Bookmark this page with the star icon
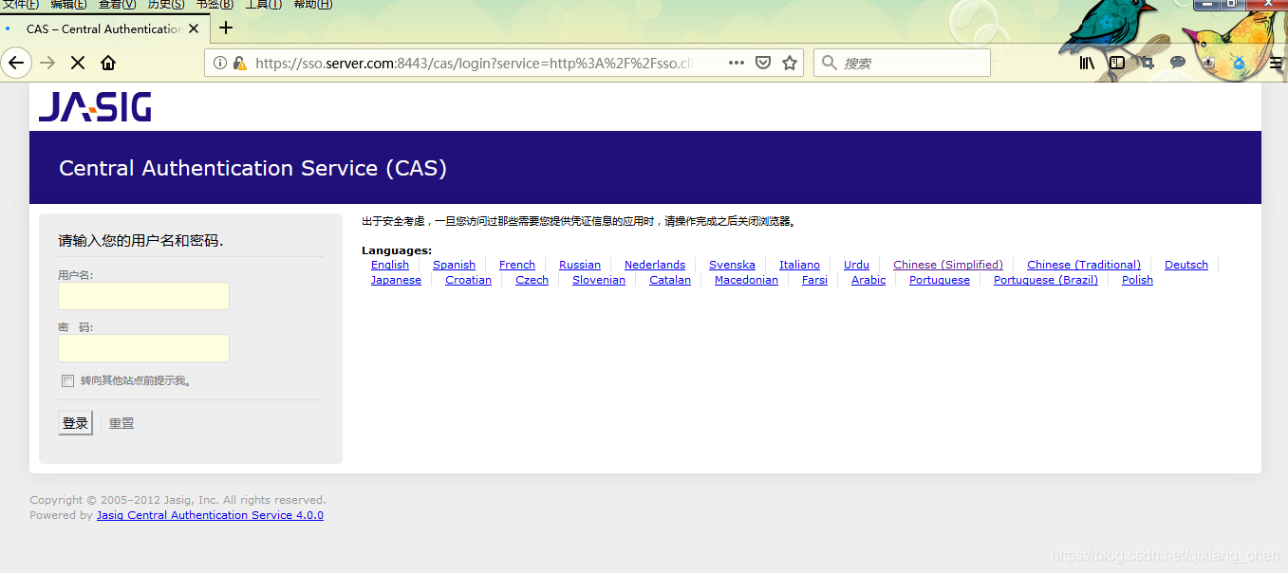Viewport: 1288px width, 573px height. coord(789,63)
